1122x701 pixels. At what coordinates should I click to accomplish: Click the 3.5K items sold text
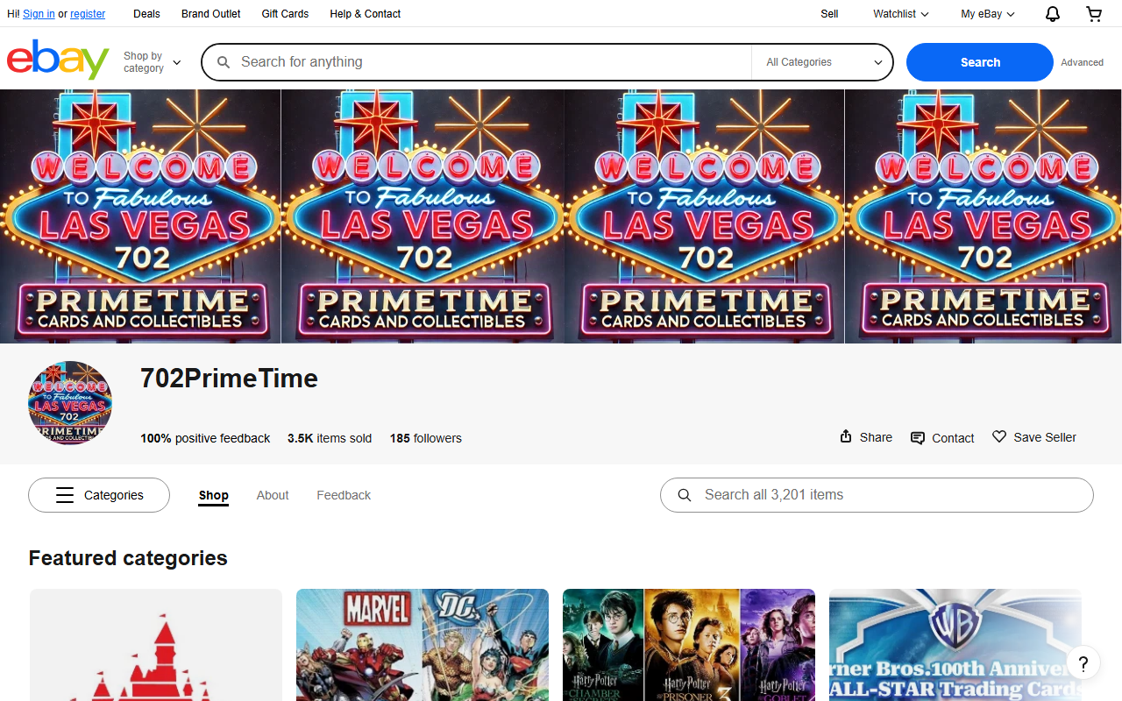tap(330, 438)
